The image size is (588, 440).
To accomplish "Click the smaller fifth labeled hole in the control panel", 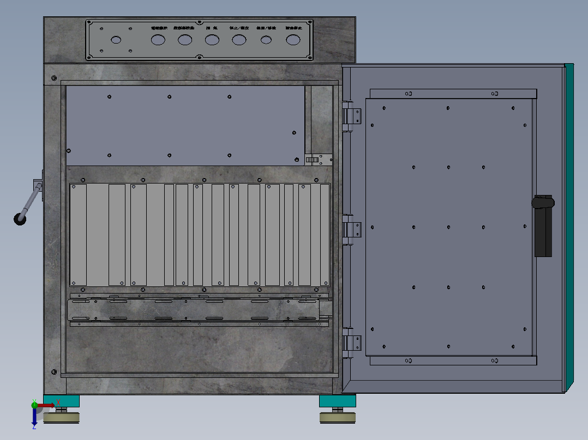I will click(x=266, y=40).
